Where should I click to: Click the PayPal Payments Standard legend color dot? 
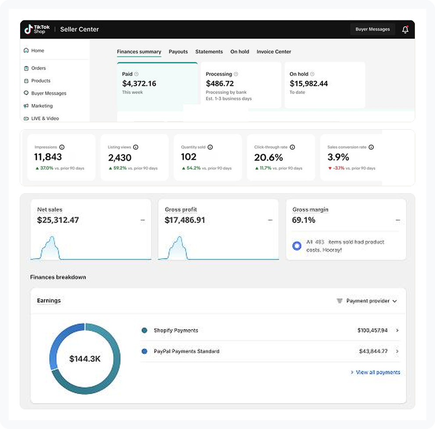(x=144, y=351)
